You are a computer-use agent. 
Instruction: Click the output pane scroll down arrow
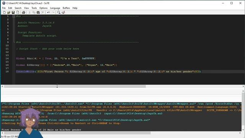[243, 130]
